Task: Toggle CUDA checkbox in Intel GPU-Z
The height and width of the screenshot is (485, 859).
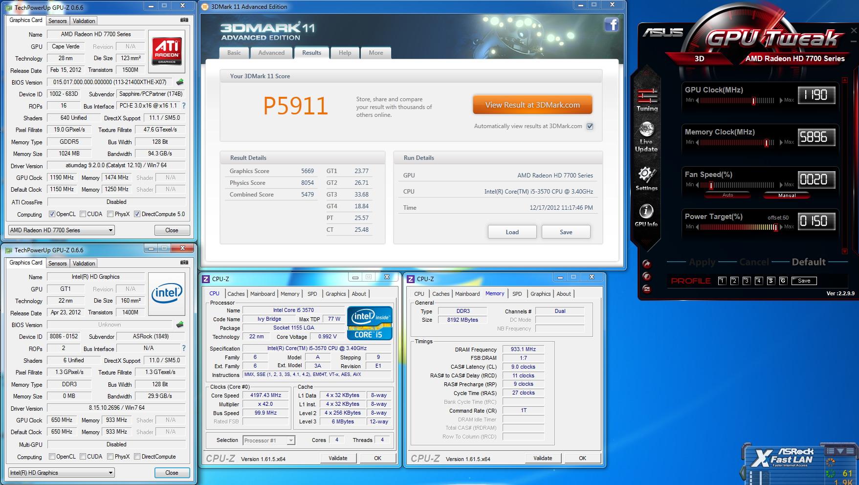Action: click(x=83, y=457)
